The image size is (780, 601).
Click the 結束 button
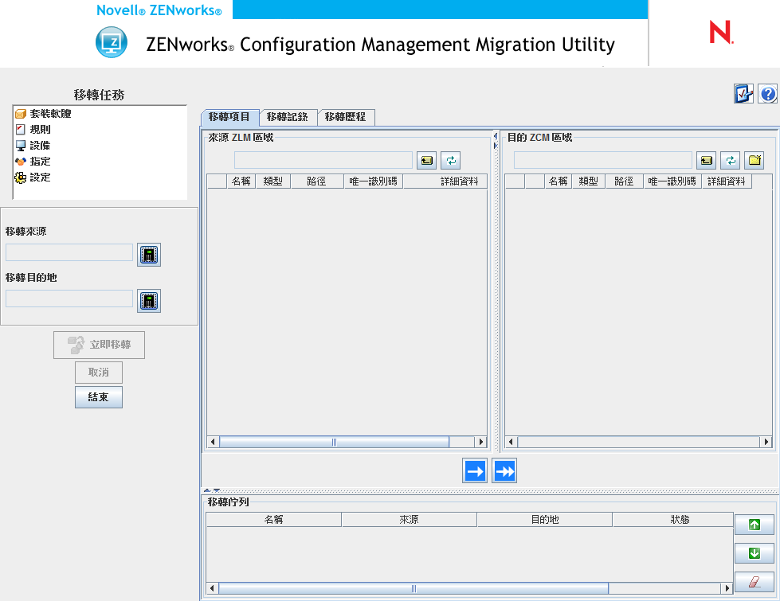click(99, 397)
